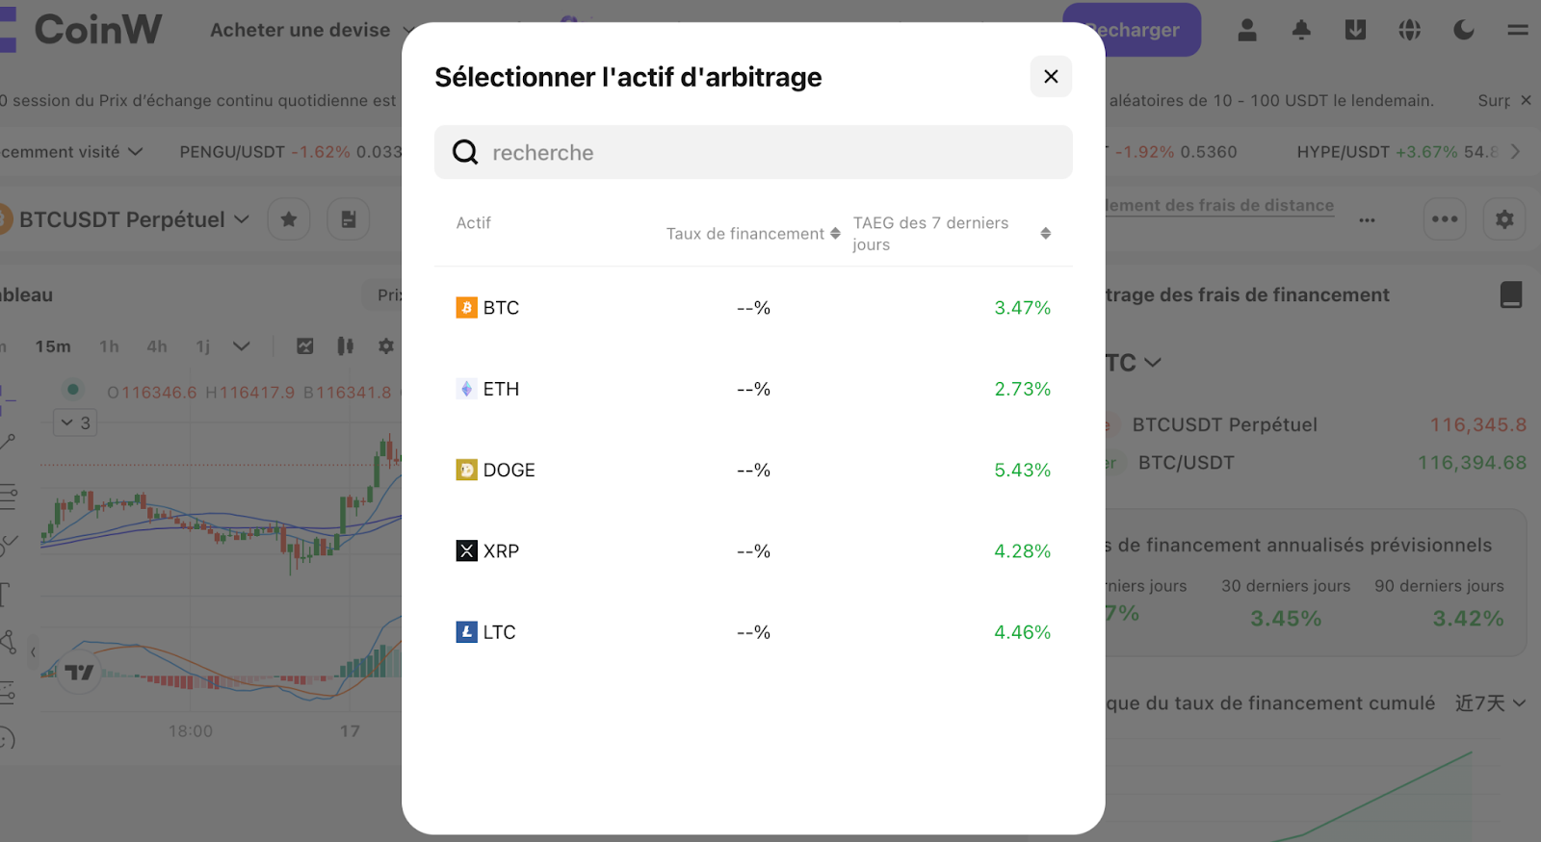This screenshot has height=842, width=1541.
Task: Toggle dark mode moon icon
Action: pyautogui.click(x=1464, y=30)
